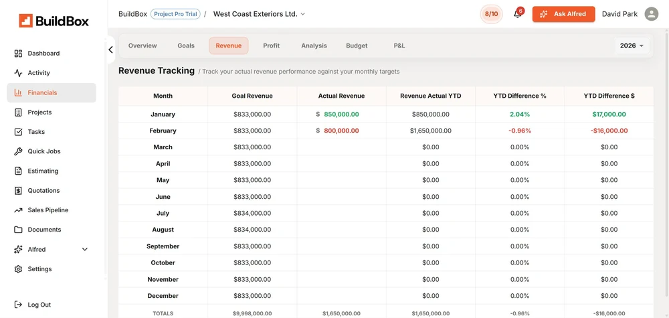
Task: Click the Actual Revenue column header
Action: 341,96
